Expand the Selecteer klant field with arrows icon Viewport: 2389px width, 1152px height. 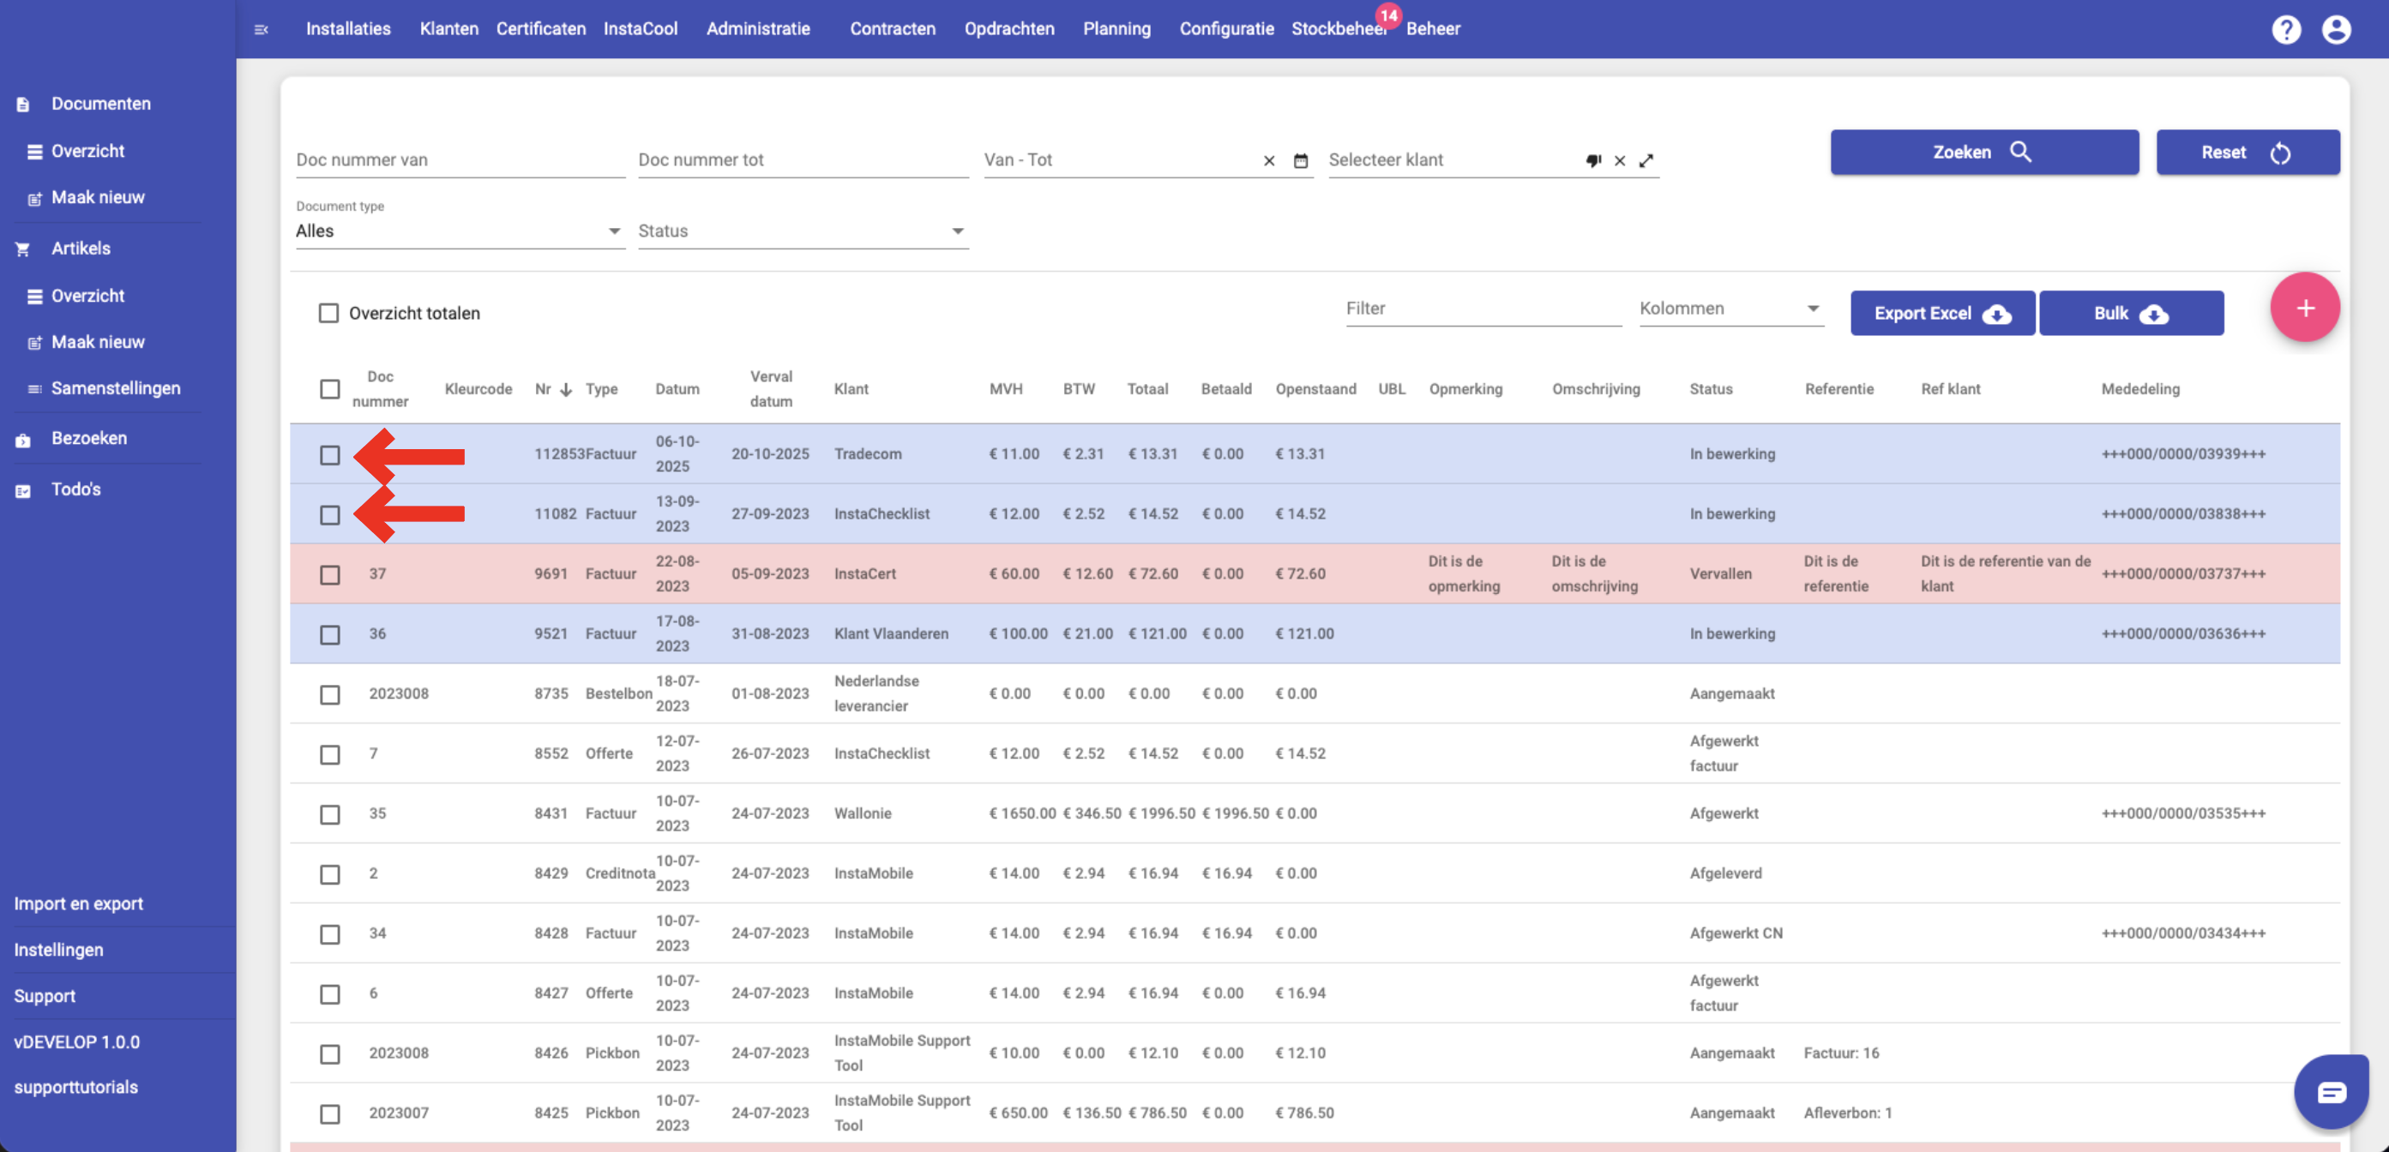pos(1646,160)
